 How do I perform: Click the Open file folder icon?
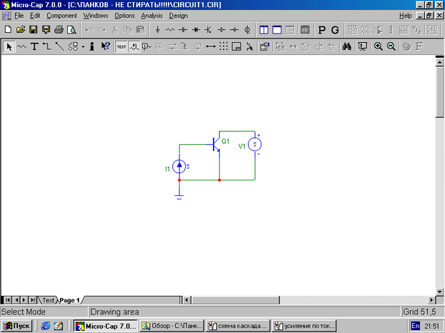tap(21, 30)
